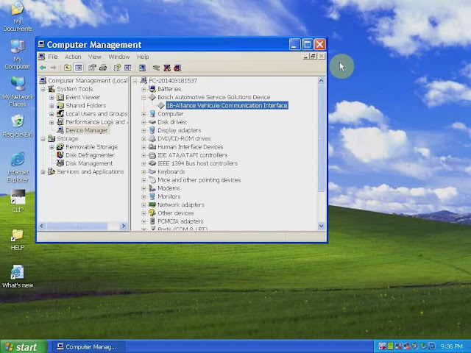Click console tree scroll left arrow
The image size is (471, 353).
42,226
